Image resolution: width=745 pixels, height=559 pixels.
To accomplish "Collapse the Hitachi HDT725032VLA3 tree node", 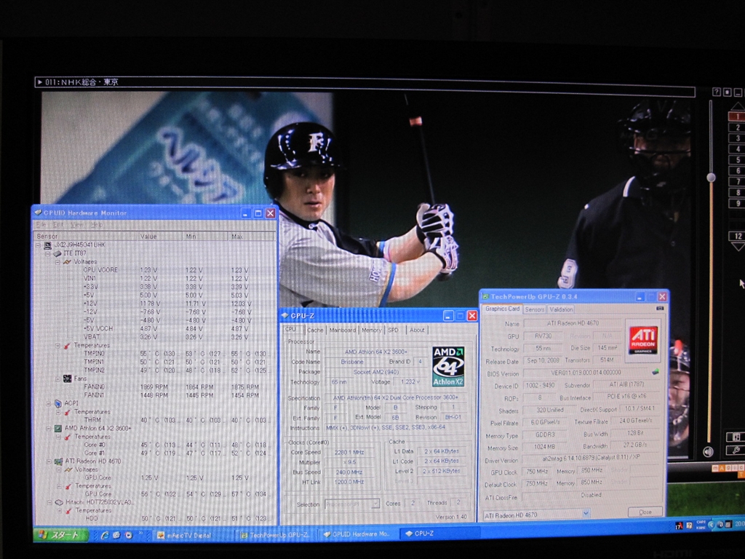I will pyautogui.click(x=49, y=502).
